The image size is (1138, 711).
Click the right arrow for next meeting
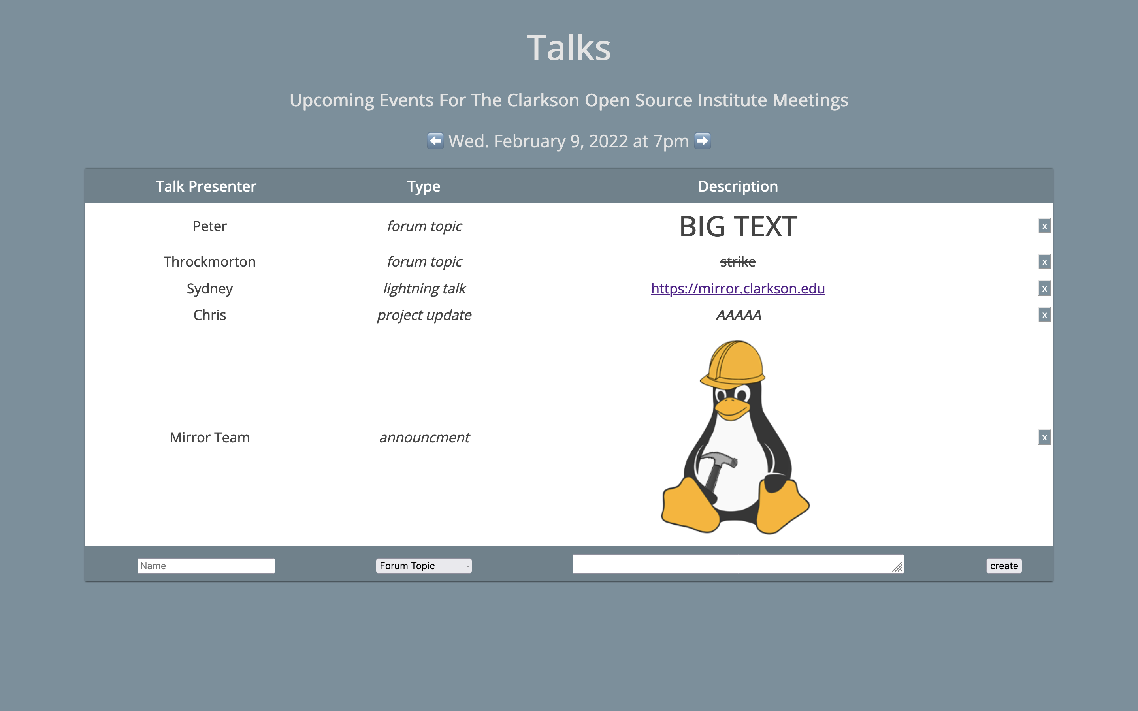[x=703, y=141]
